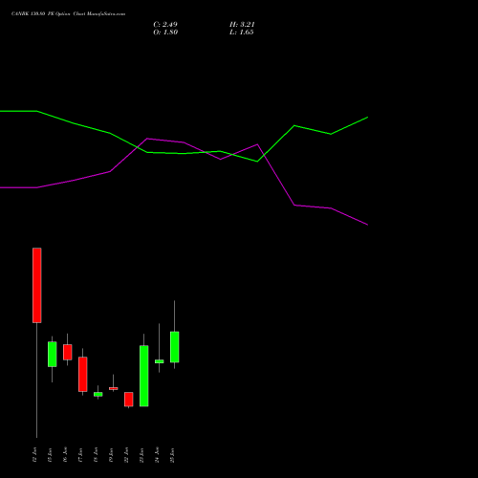Click the green candle for 25 Jan
Image resolution: width=478 pixels, height=478 pixels.
175,347
